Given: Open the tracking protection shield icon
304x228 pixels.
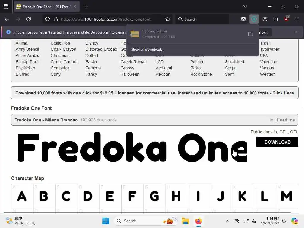Looking at the screenshot, I should 47,19.
